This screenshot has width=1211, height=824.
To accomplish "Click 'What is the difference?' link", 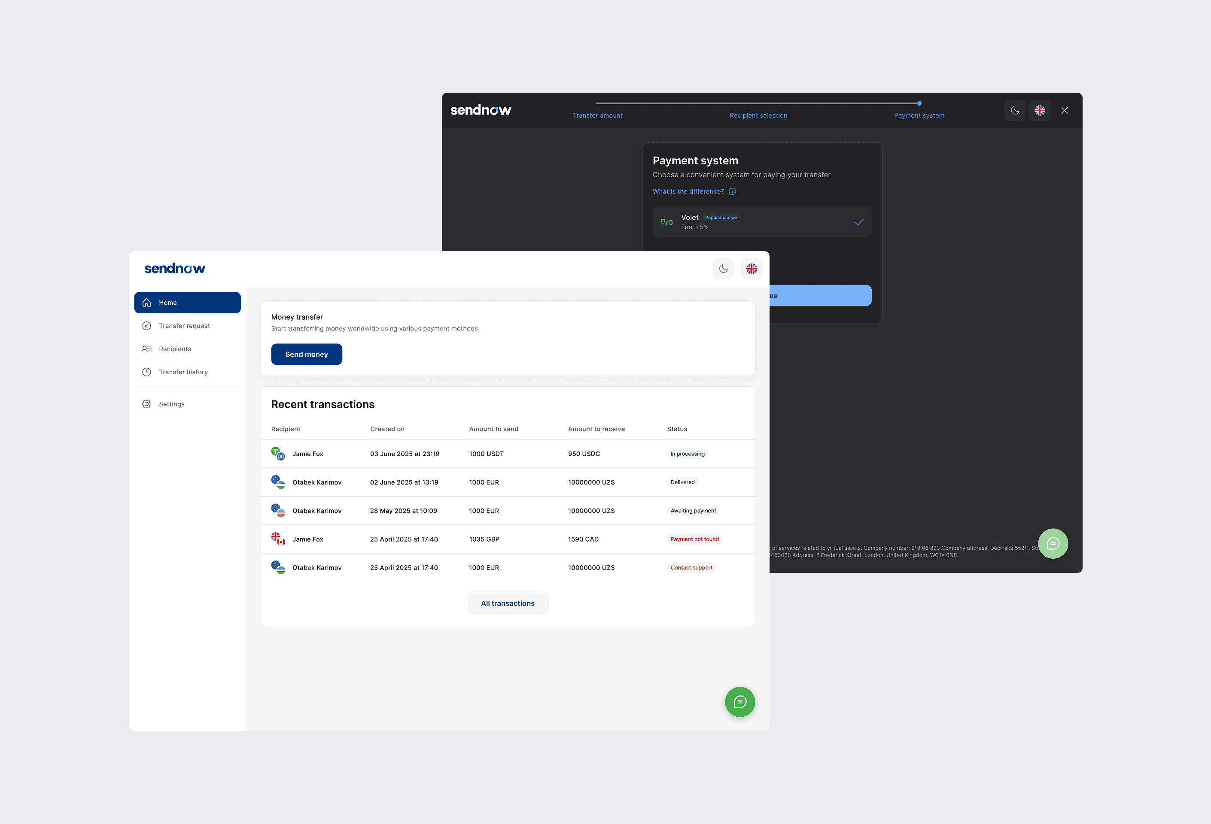I will tap(688, 192).
